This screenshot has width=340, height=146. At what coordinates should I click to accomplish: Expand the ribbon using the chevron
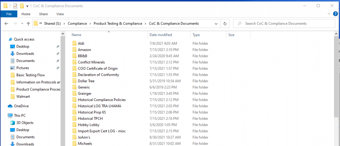pyautogui.click(x=329, y=14)
